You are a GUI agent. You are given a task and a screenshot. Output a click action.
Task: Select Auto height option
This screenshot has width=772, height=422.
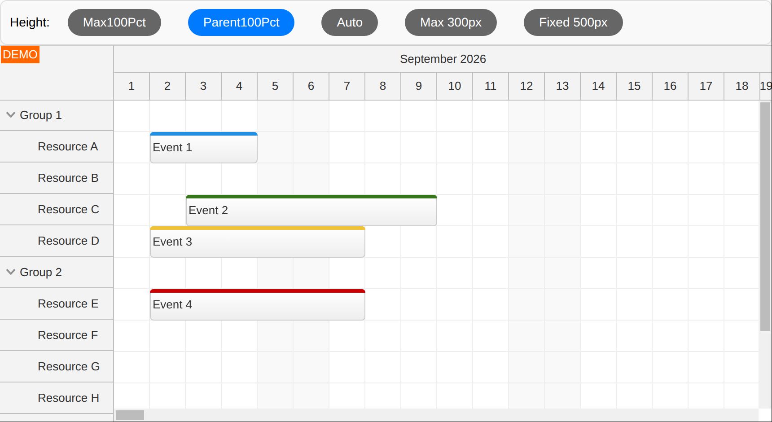pos(350,22)
